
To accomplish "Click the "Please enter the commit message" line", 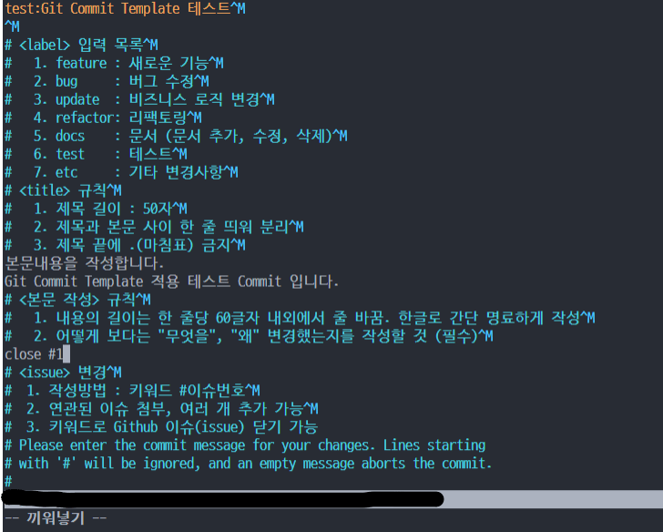I will coord(245,445).
